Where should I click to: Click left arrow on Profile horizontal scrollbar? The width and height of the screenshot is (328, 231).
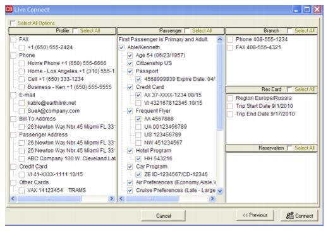tap(13, 199)
